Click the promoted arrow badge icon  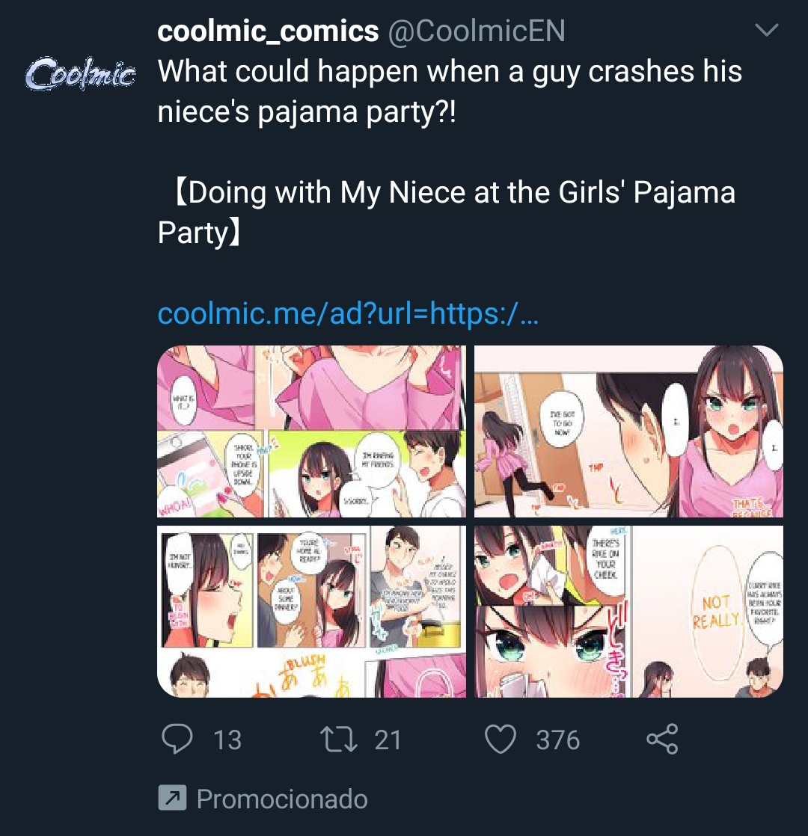tap(172, 799)
